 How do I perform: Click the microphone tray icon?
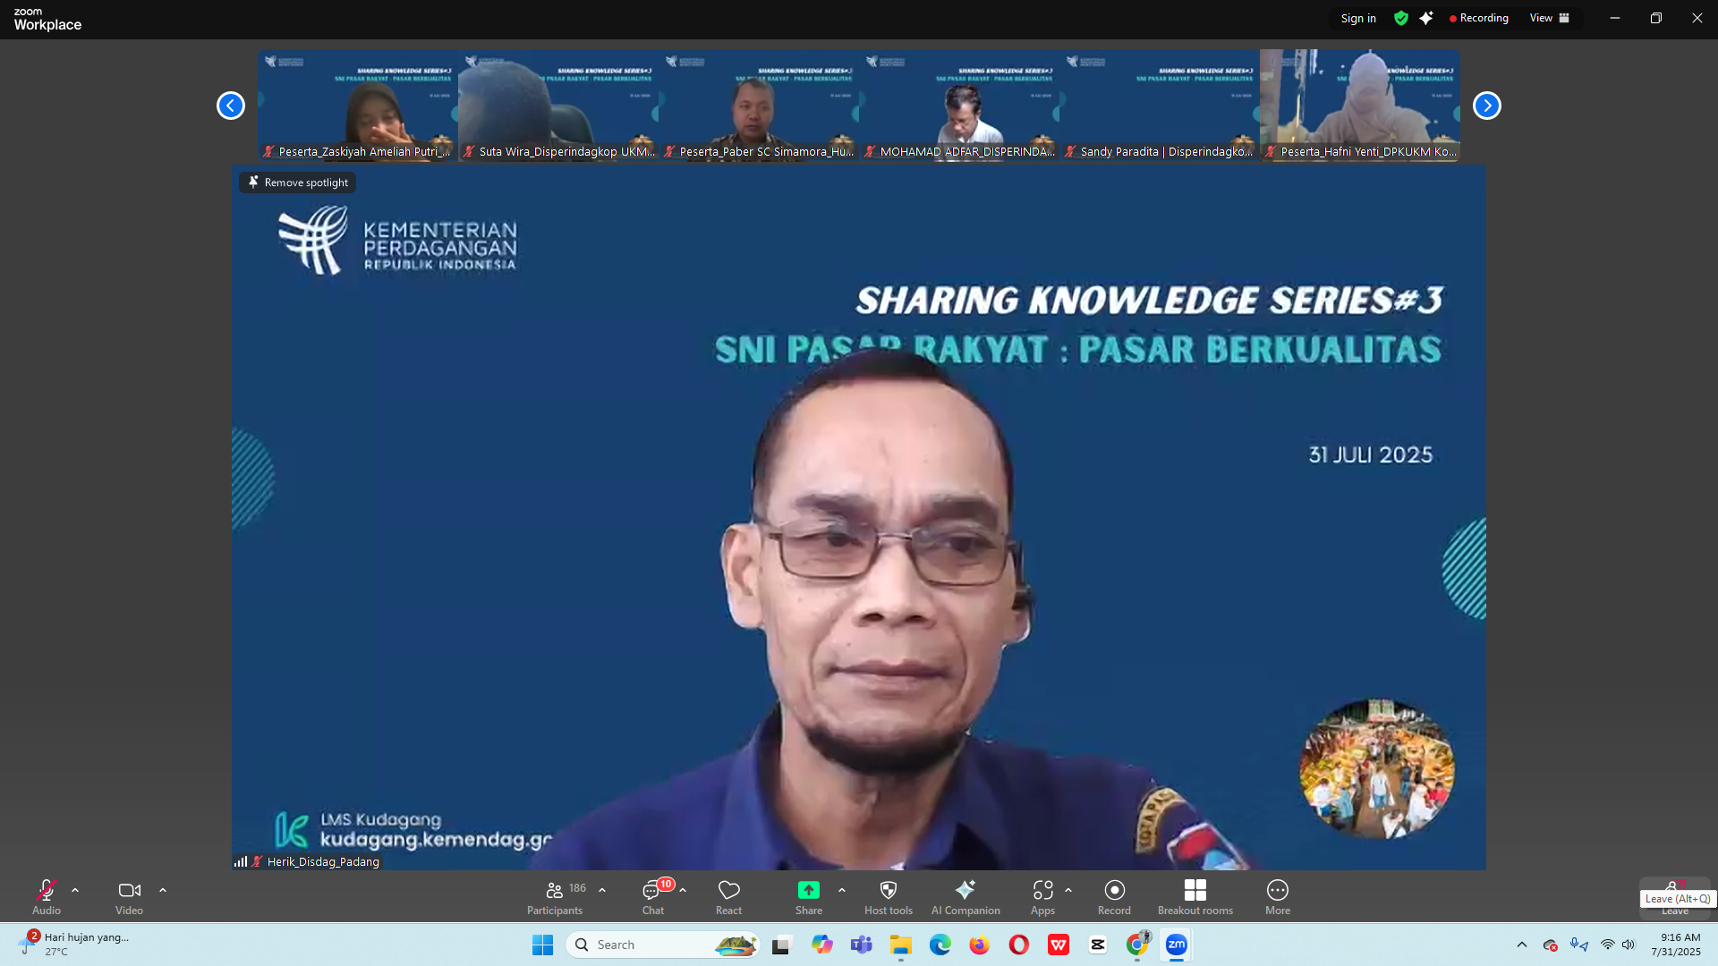pyautogui.click(x=1579, y=945)
